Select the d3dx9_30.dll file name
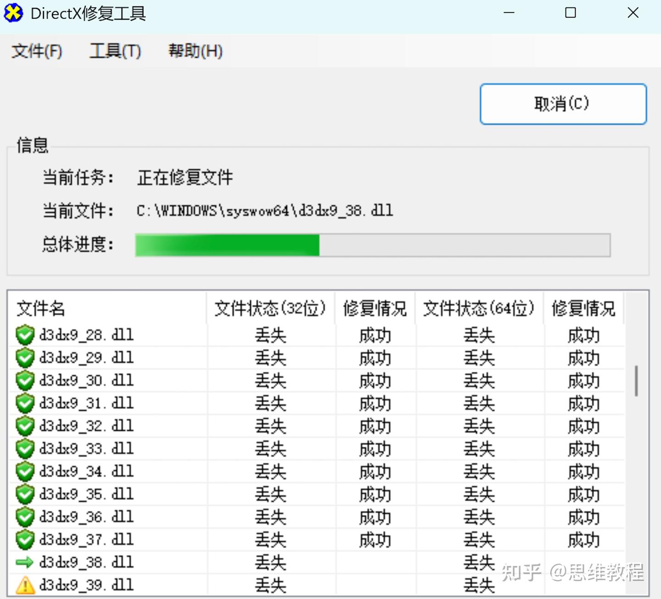 tap(87, 381)
